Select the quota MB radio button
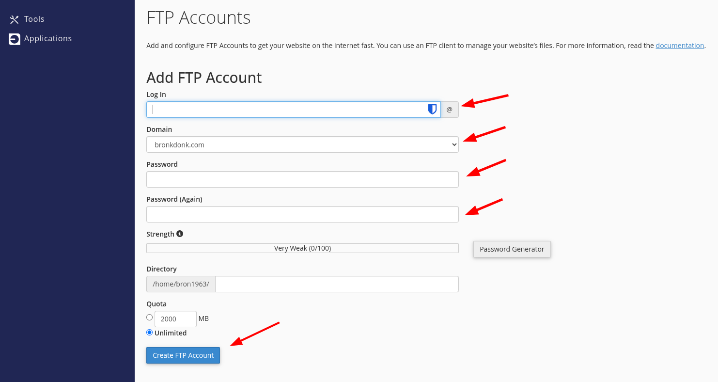The width and height of the screenshot is (718, 382). (x=150, y=317)
